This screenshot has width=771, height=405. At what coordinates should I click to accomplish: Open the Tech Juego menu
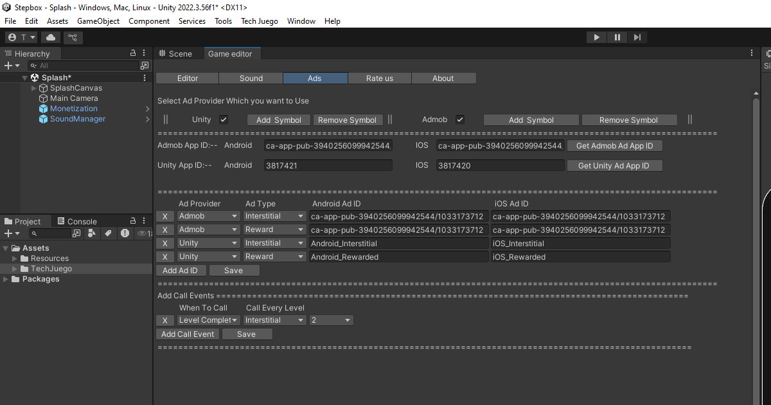pos(260,21)
